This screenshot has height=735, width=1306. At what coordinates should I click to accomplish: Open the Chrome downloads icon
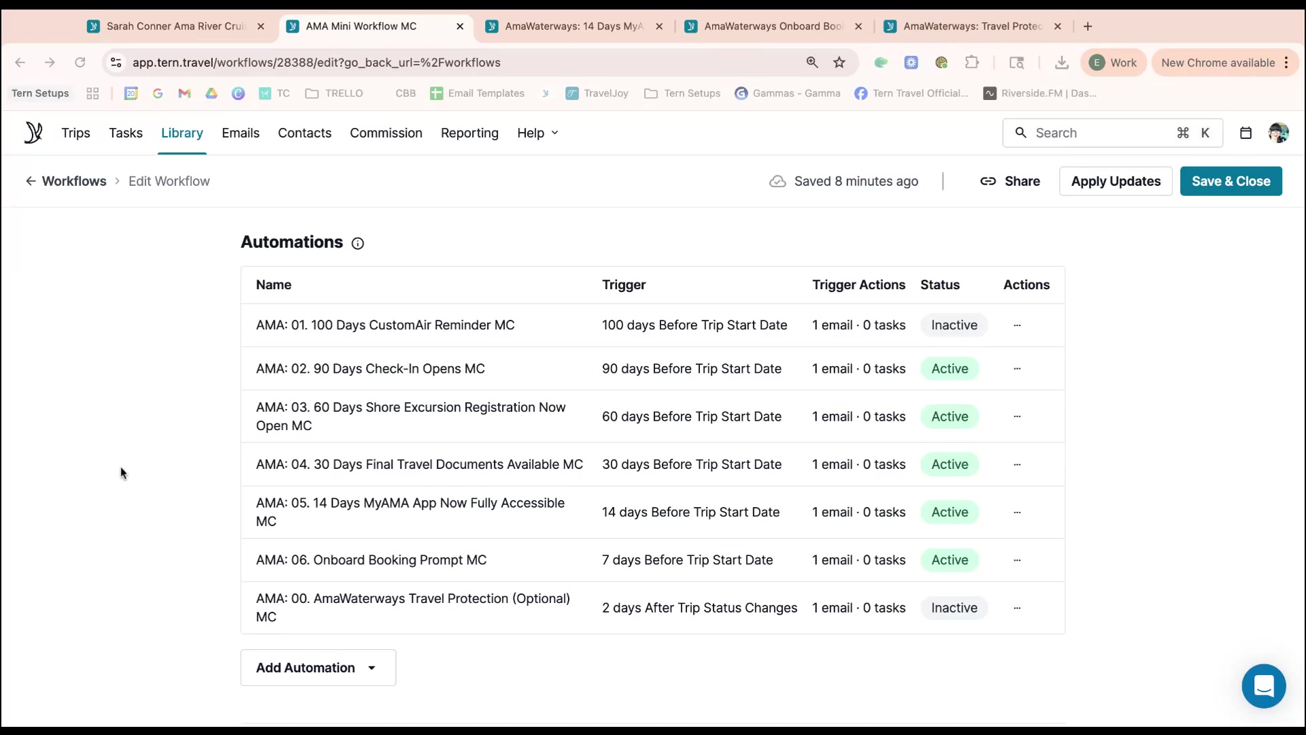[x=1061, y=63]
